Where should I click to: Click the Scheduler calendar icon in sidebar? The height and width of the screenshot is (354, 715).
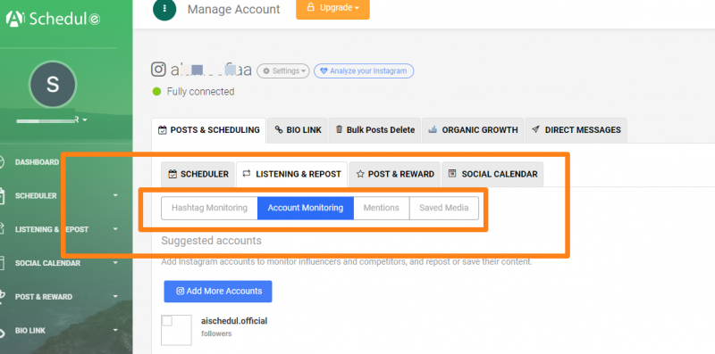tap(2, 195)
